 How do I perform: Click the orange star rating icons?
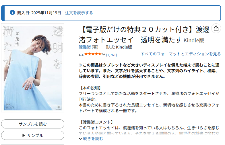tap(93, 54)
